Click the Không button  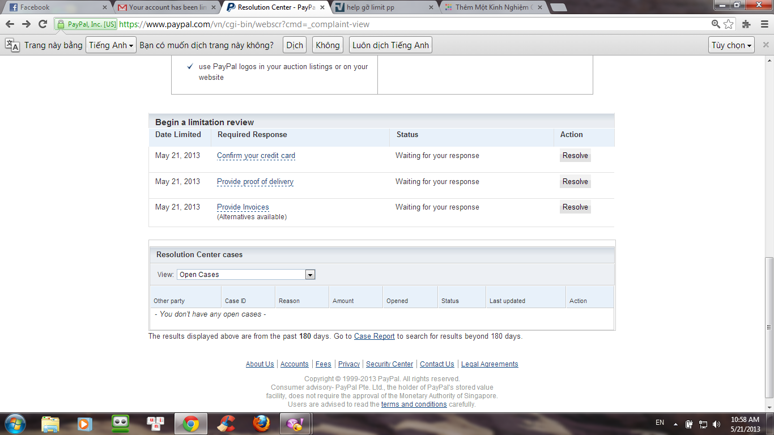(x=328, y=45)
